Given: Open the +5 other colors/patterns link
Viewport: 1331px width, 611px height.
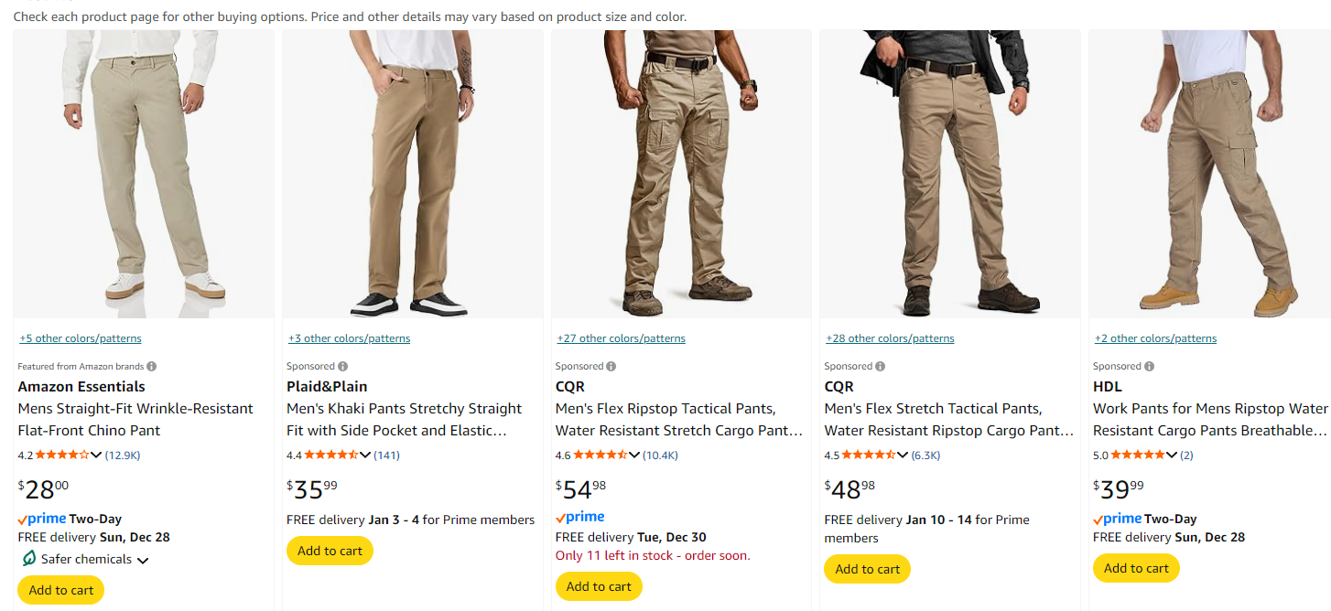Looking at the screenshot, I should [x=81, y=338].
